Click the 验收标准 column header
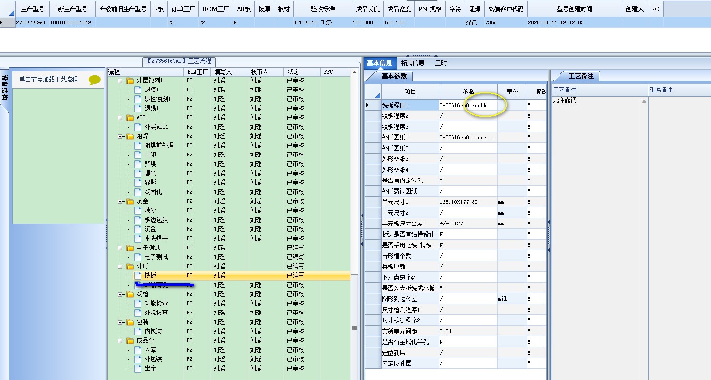Image resolution: width=711 pixels, height=380 pixels. coord(323,9)
